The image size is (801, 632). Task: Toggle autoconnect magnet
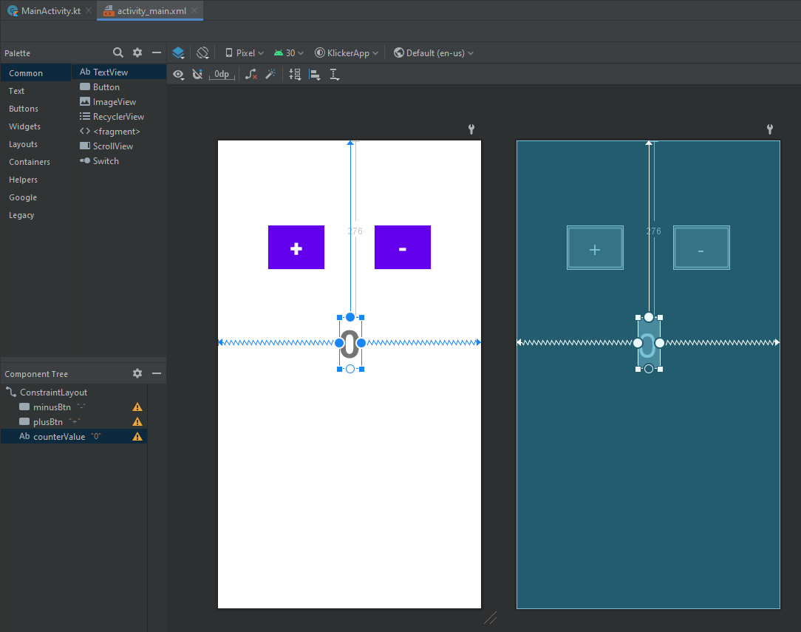(197, 75)
